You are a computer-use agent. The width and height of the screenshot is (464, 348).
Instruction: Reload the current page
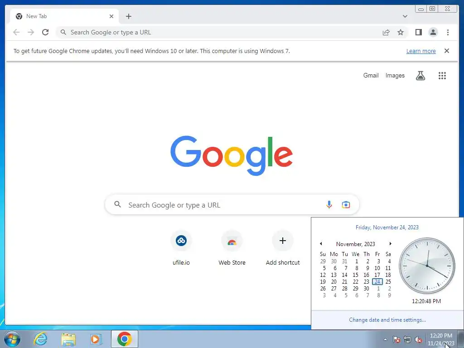coord(45,32)
